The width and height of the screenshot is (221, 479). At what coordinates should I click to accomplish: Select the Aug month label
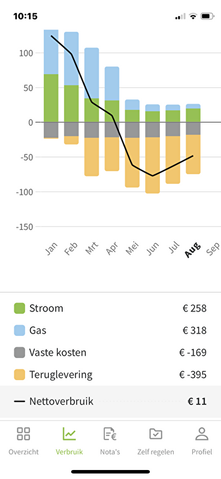[193, 250]
